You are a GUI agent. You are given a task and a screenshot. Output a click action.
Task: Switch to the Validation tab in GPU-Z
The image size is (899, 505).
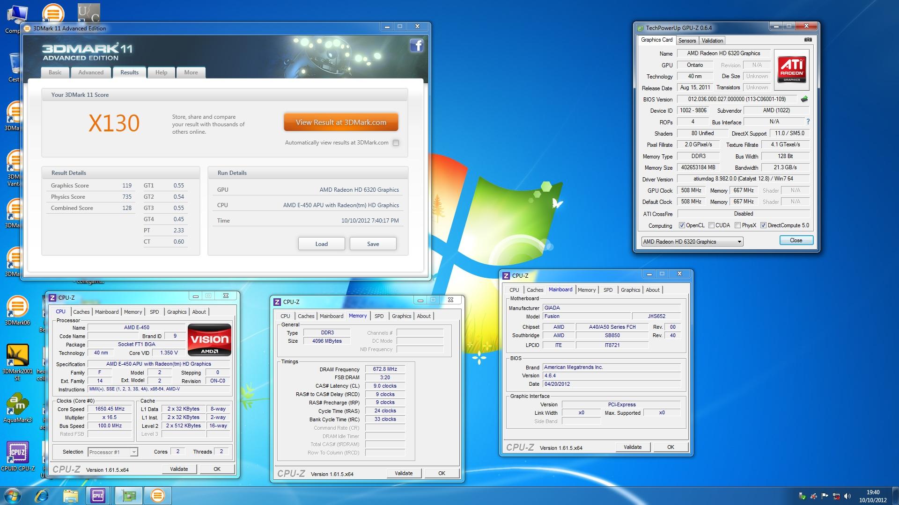tap(712, 41)
